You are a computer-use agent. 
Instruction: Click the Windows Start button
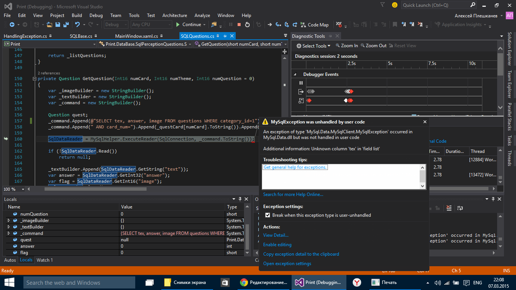9,282
